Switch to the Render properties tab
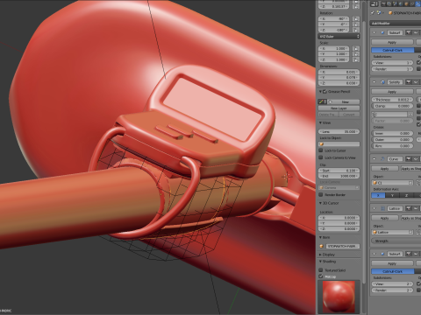421x315 pixels. [x=384, y=3]
